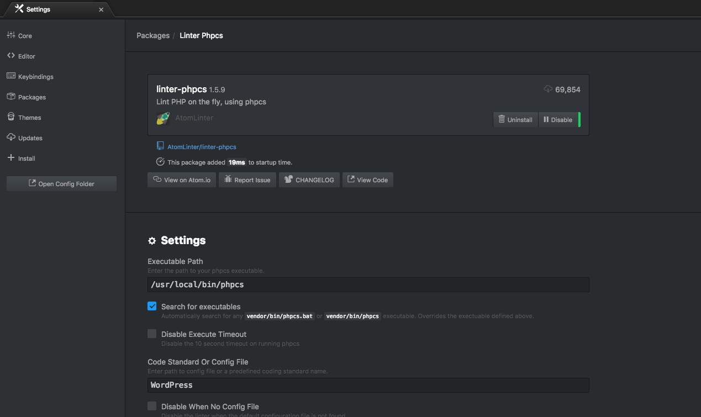Viewport: 701px width, 417px height.
Task: Click the Updates cloud icon
Action: (x=10, y=138)
